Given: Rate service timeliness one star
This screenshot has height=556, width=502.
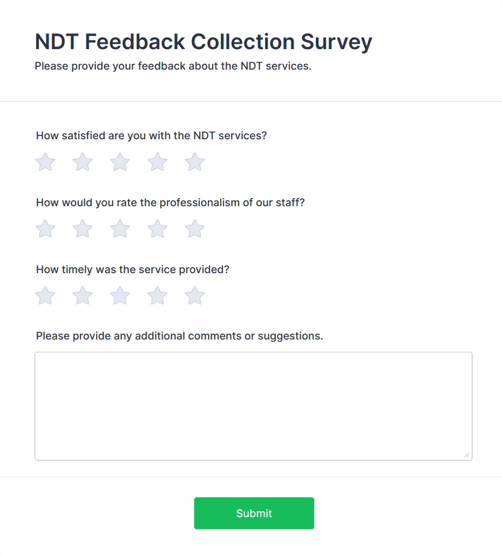Looking at the screenshot, I should point(45,295).
